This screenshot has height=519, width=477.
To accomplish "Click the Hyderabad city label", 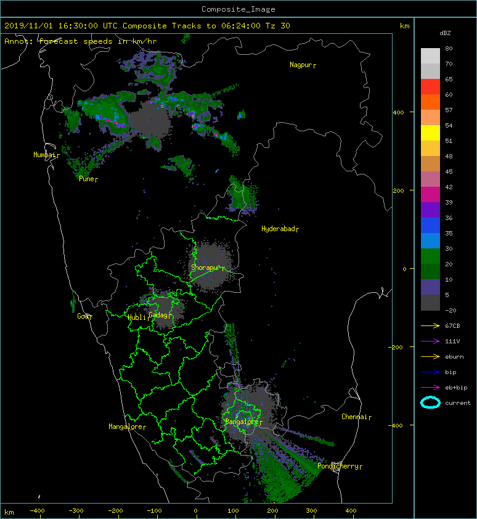I will tap(278, 229).
